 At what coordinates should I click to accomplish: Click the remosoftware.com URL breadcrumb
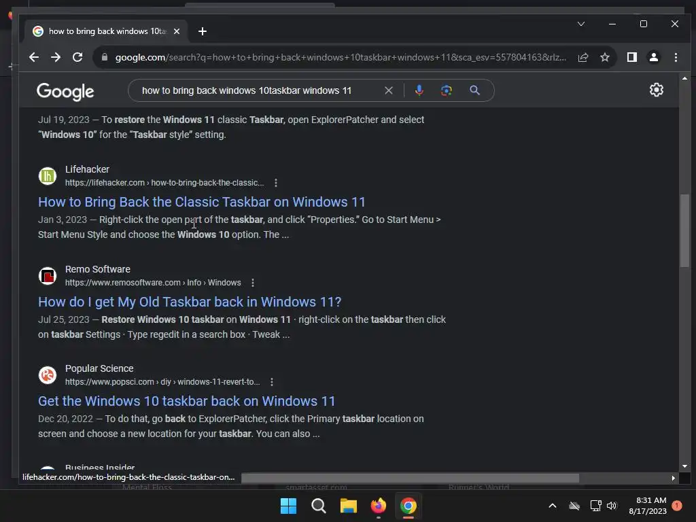153,283
